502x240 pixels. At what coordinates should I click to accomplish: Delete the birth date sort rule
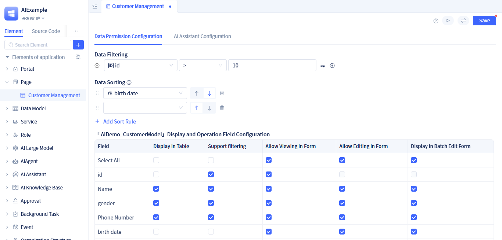[x=222, y=93]
